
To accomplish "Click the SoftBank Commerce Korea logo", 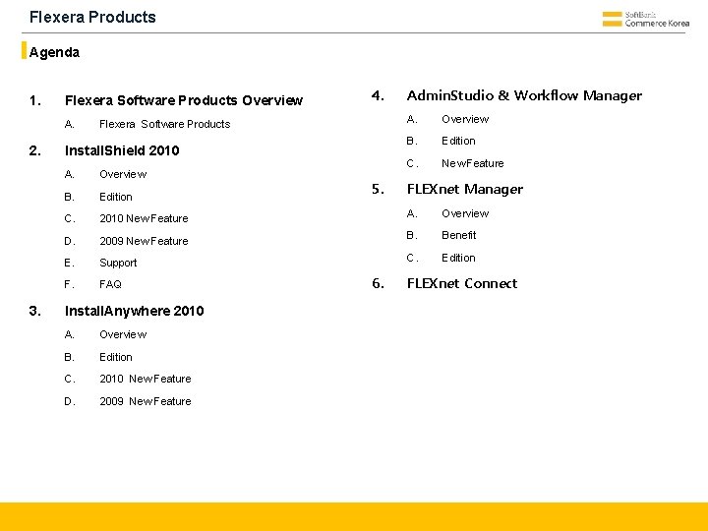I will [646, 19].
